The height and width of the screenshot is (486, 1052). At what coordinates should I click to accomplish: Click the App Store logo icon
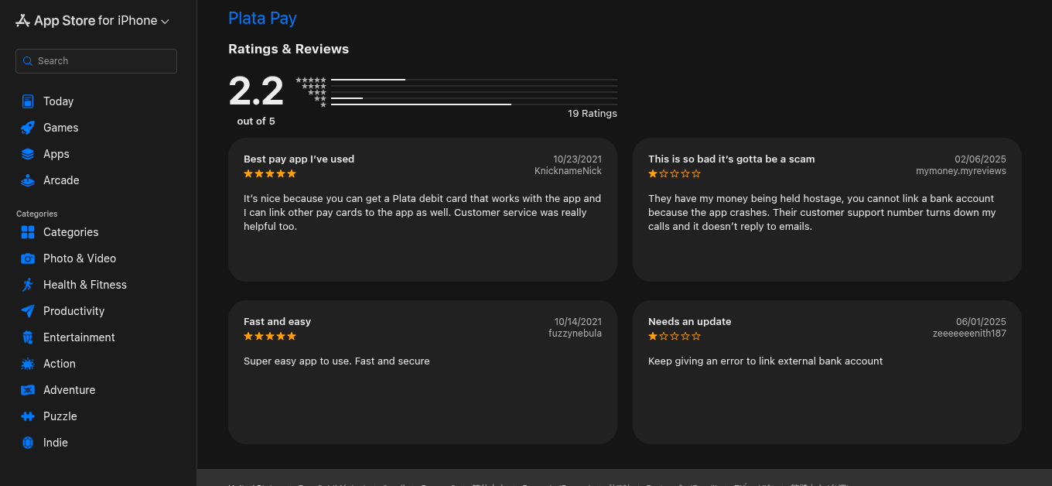[22, 21]
